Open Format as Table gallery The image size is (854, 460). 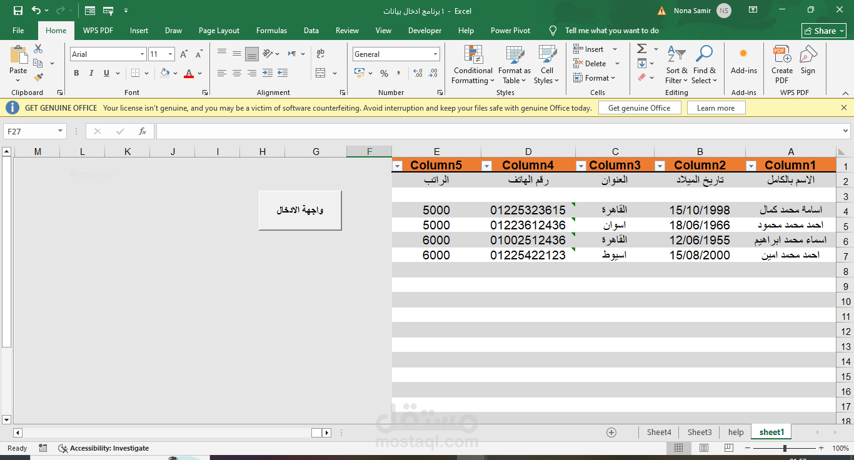(x=515, y=64)
